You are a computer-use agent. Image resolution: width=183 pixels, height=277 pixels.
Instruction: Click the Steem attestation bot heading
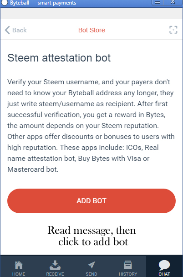click(59, 58)
